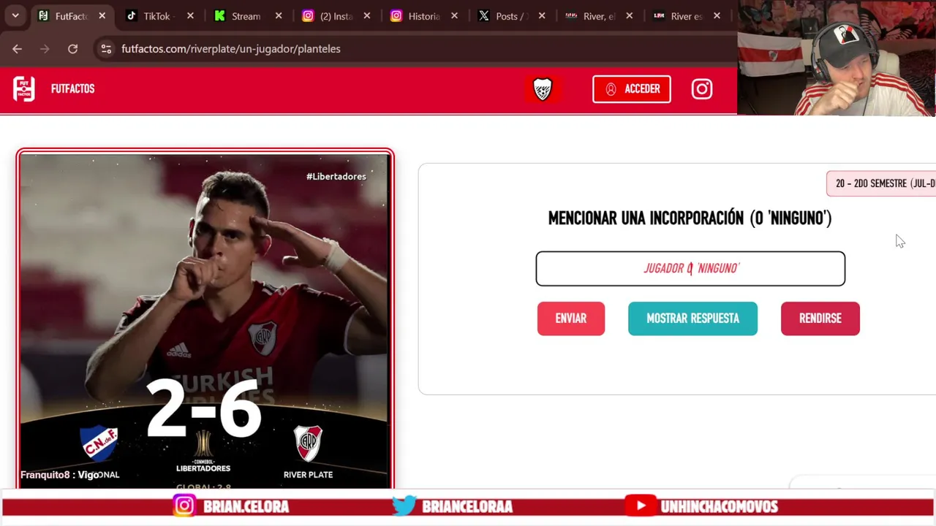Click the '20 - 2DO SEMESTRE' badge
Viewport: 936px width, 526px height.
[881, 183]
